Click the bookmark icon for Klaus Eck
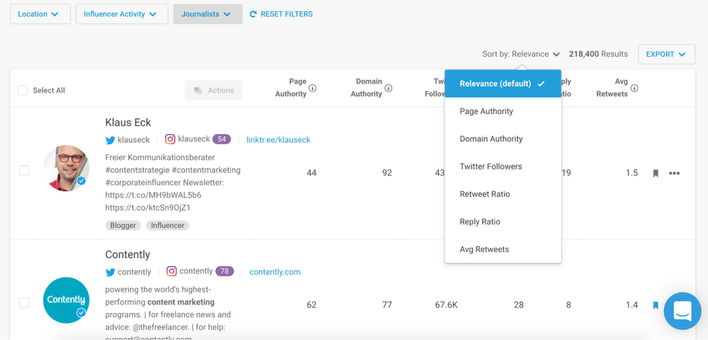Image resolution: width=708 pixels, height=340 pixels. coord(655,173)
